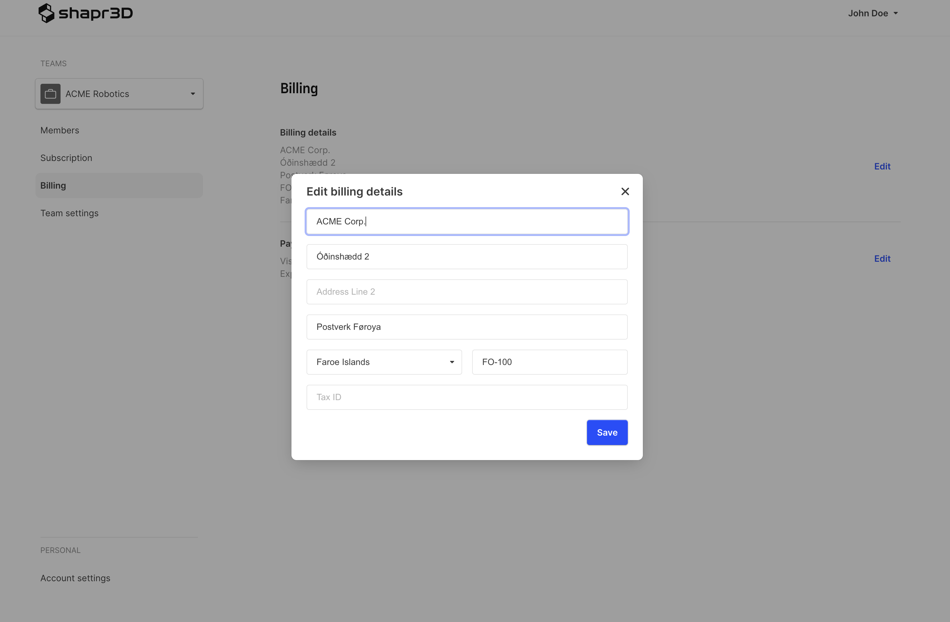950x622 pixels.
Task: Click the Postverk Føroya city field
Action: (x=467, y=327)
